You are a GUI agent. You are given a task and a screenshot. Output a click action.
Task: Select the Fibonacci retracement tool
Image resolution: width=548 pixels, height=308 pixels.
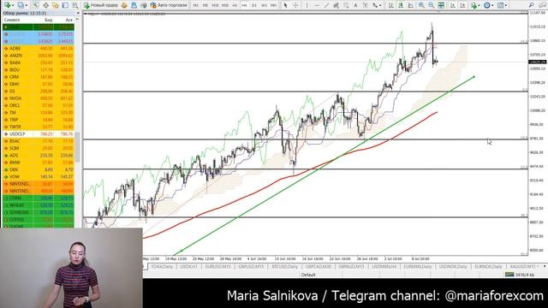click(x=346, y=5)
